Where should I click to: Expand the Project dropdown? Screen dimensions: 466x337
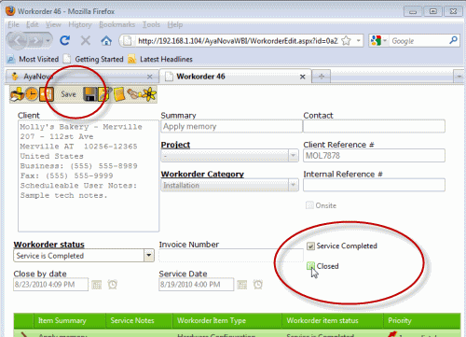(293, 155)
